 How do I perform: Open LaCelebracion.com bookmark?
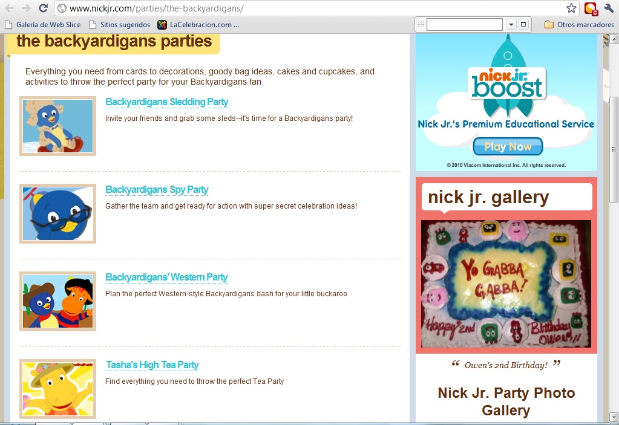pyautogui.click(x=198, y=25)
